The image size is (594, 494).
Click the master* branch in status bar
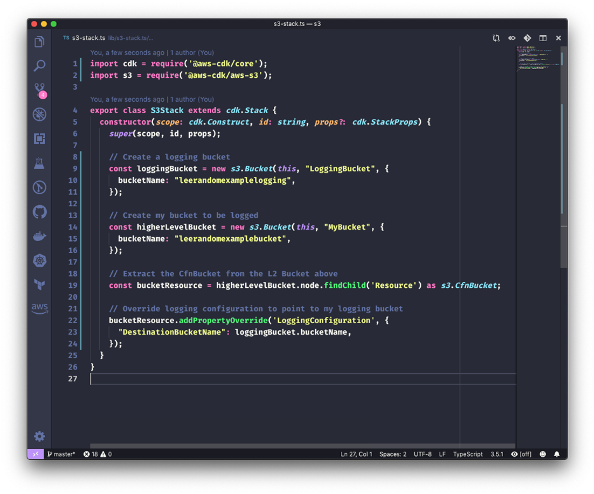point(61,454)
